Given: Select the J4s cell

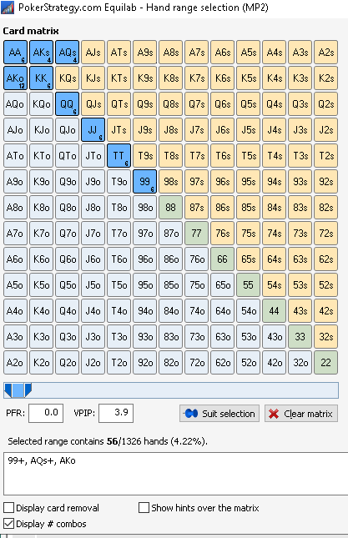Looking at the screenshot, I should tap(275, 129).
